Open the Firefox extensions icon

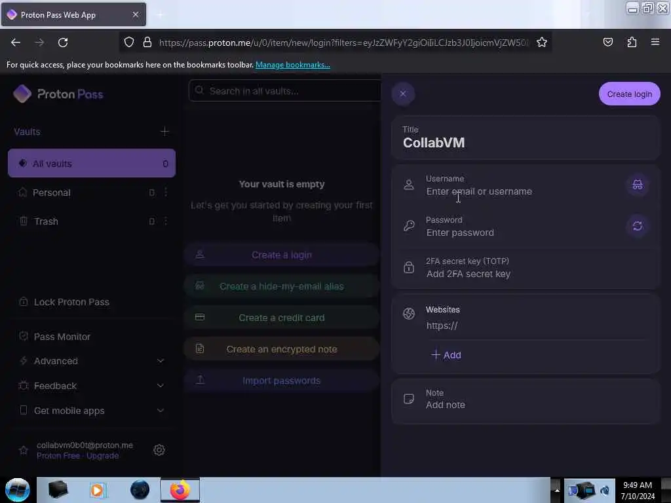pos(632,42)
